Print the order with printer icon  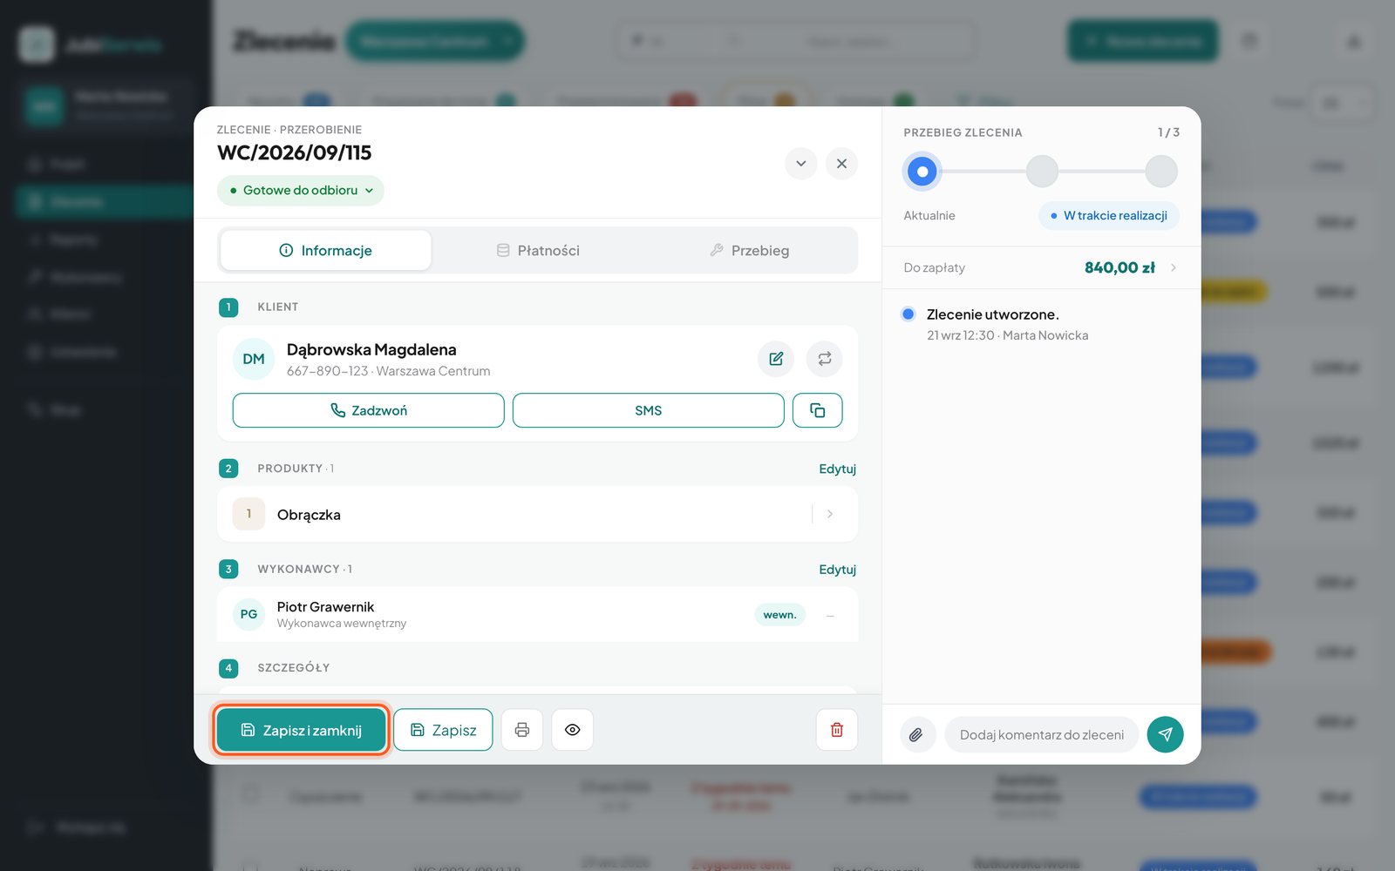522,730
